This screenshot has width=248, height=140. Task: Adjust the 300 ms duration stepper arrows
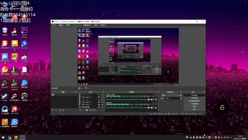pyautogui.click(x=181, y=98)
